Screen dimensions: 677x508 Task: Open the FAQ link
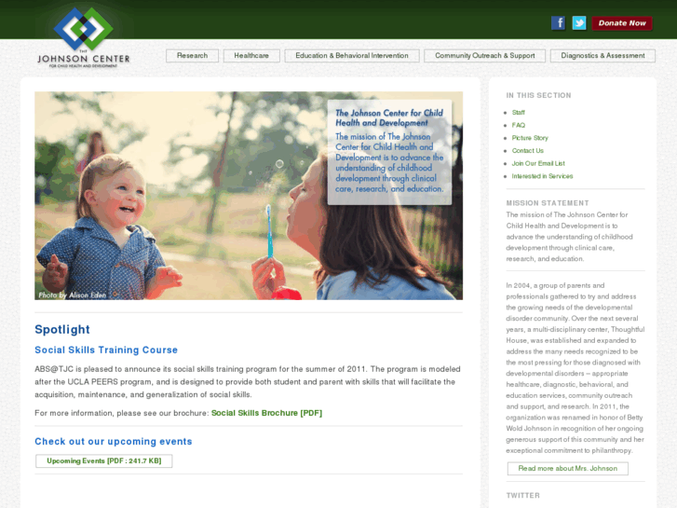[x=518, y=126]
